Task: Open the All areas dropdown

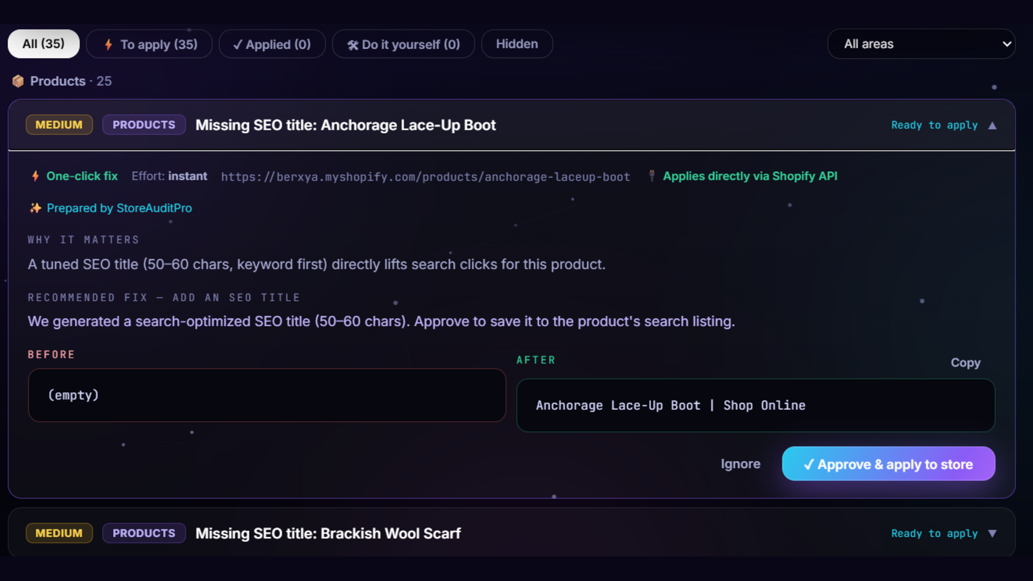Action: [921, 44]
